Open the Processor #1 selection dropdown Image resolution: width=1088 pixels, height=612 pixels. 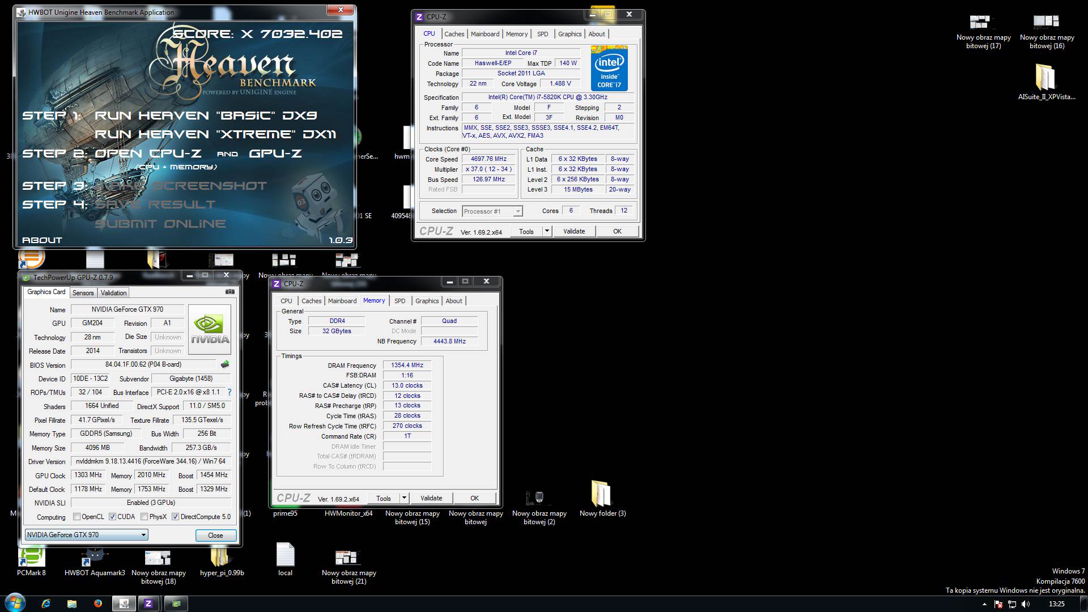pos(492,211)
